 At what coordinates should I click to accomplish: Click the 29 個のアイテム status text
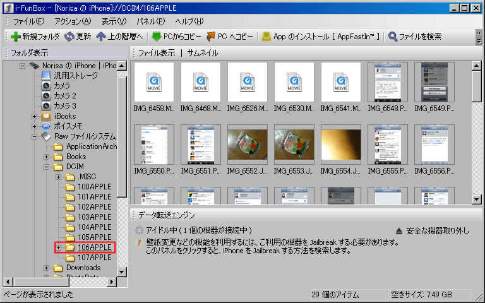pyautogui.click(x=335, y=295)
